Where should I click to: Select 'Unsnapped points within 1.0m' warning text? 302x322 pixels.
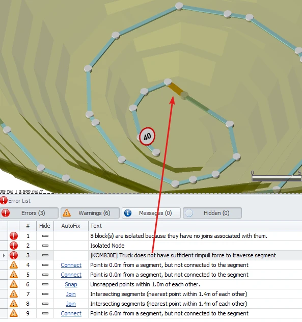tap(145, 284)
